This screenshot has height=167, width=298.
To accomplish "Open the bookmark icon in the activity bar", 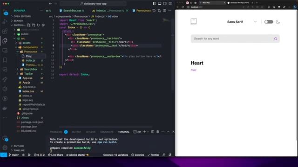I will pyautogui.click(x=5, y=60).
